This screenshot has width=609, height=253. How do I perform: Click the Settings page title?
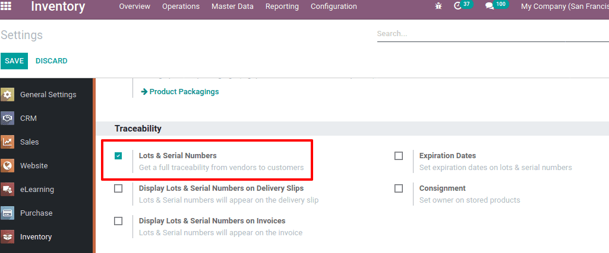(x=22, y=35)
